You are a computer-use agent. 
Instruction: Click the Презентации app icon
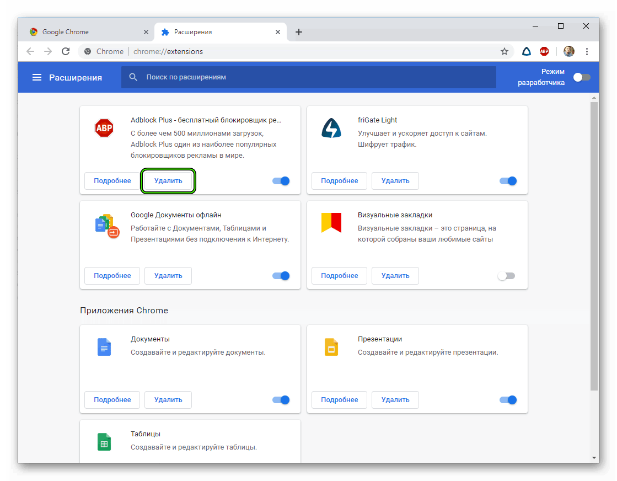pos(331,347)
